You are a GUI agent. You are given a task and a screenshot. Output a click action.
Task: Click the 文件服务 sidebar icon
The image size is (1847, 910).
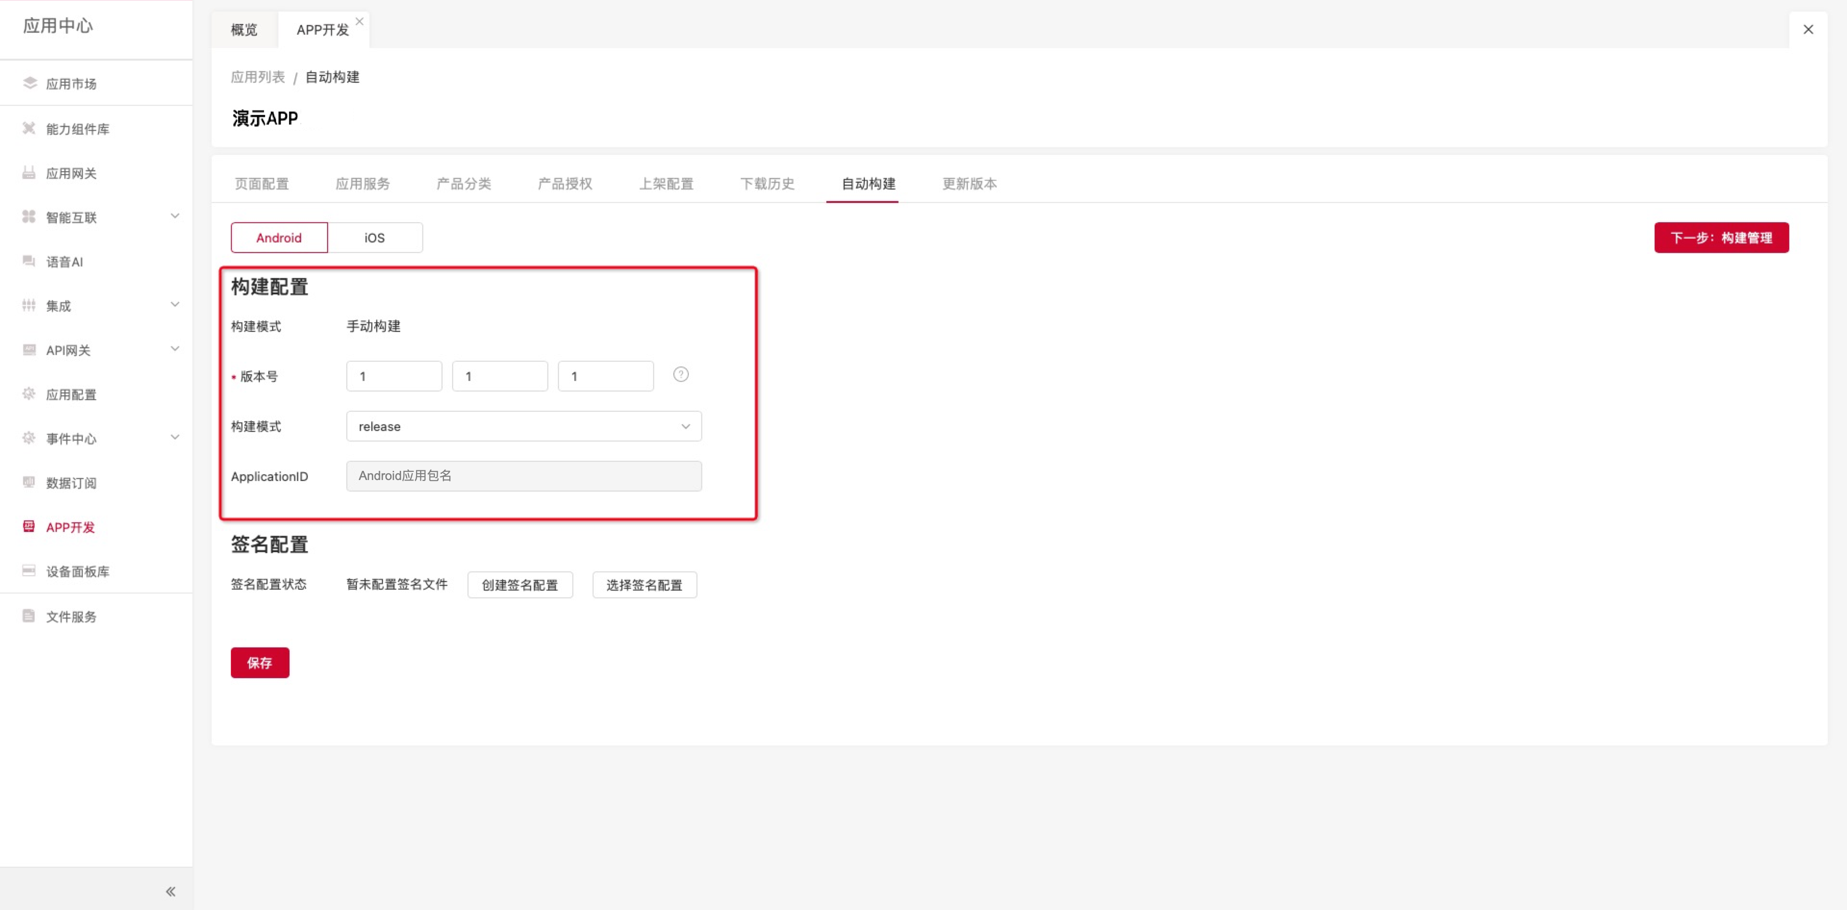coord(29,616)
